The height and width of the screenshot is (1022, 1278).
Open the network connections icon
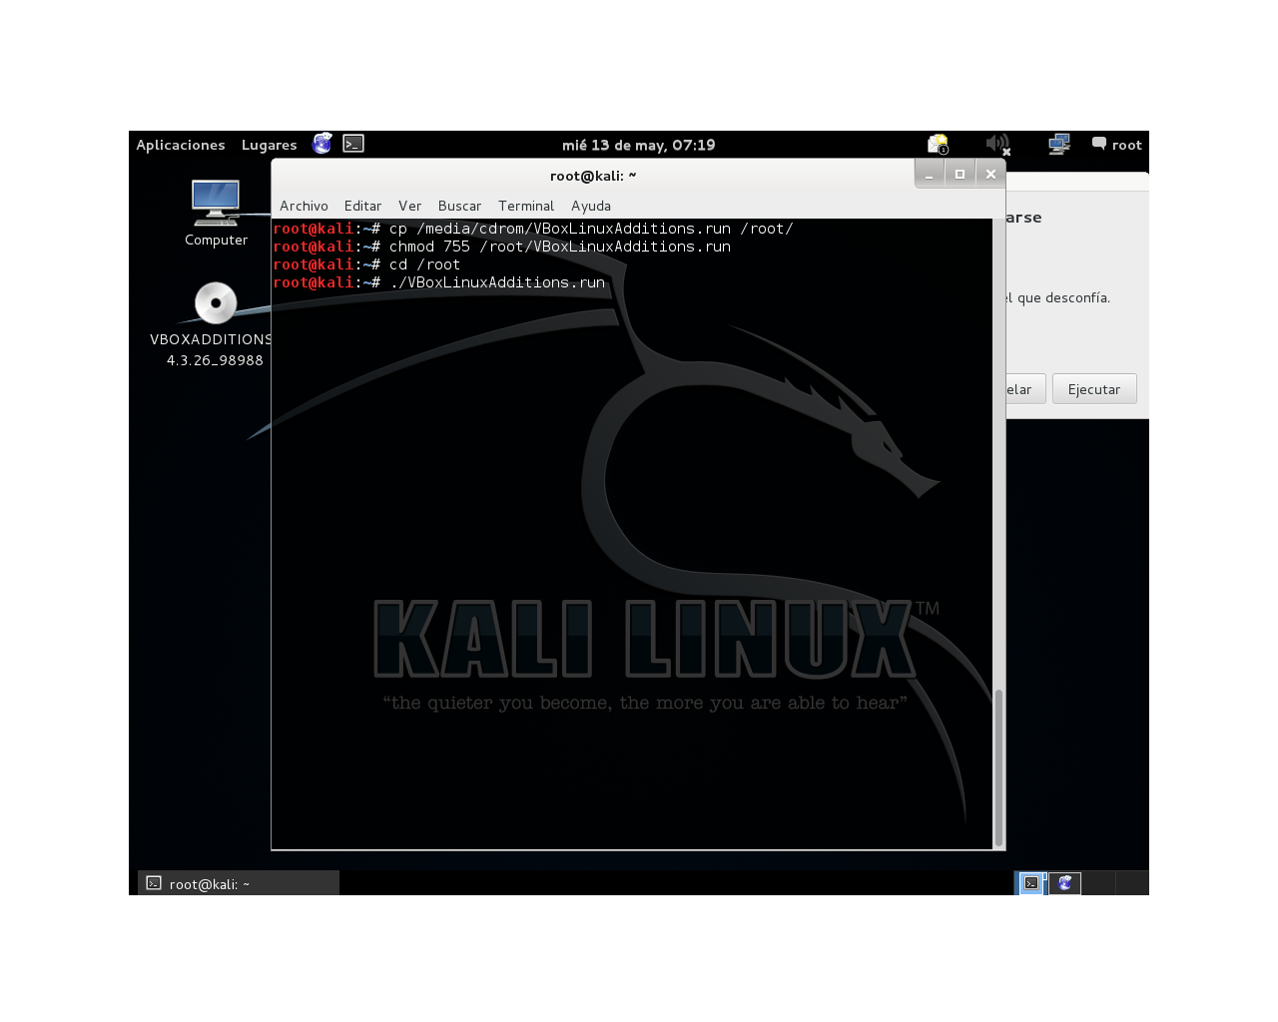[1059, 145]
